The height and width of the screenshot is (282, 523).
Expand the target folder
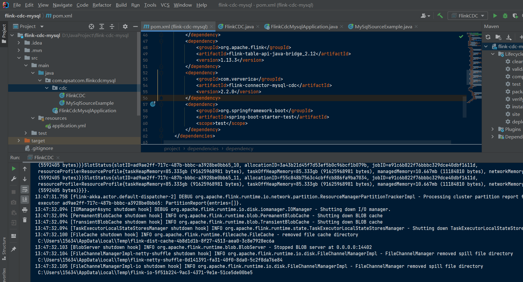(19, 141)
